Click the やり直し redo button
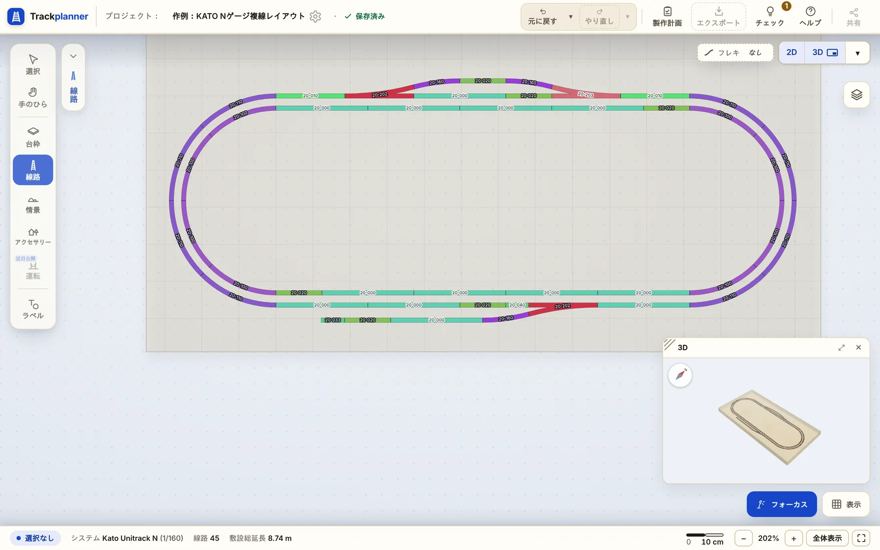The width and height of the screenshot is (880, 550). pos(599,17)
